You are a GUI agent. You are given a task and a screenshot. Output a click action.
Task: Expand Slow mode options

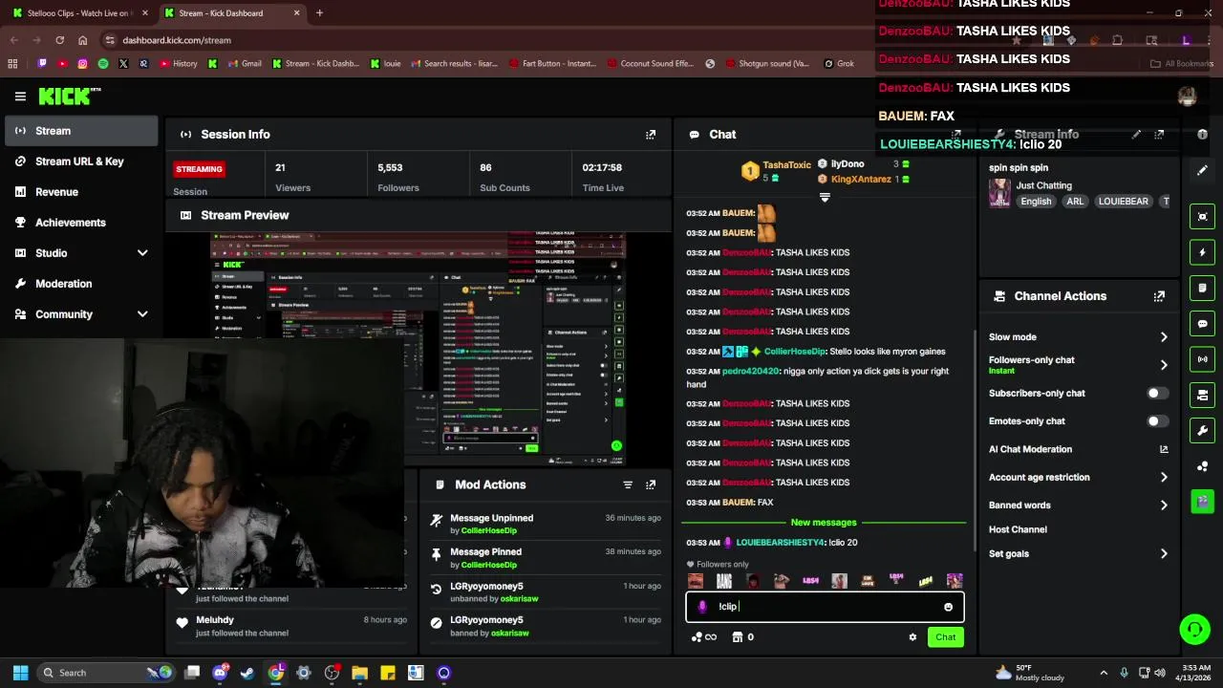(1164, 337)
